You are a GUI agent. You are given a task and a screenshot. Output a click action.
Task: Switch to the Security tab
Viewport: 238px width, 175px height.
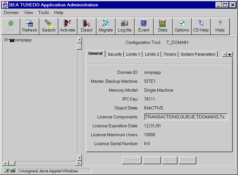115,54
